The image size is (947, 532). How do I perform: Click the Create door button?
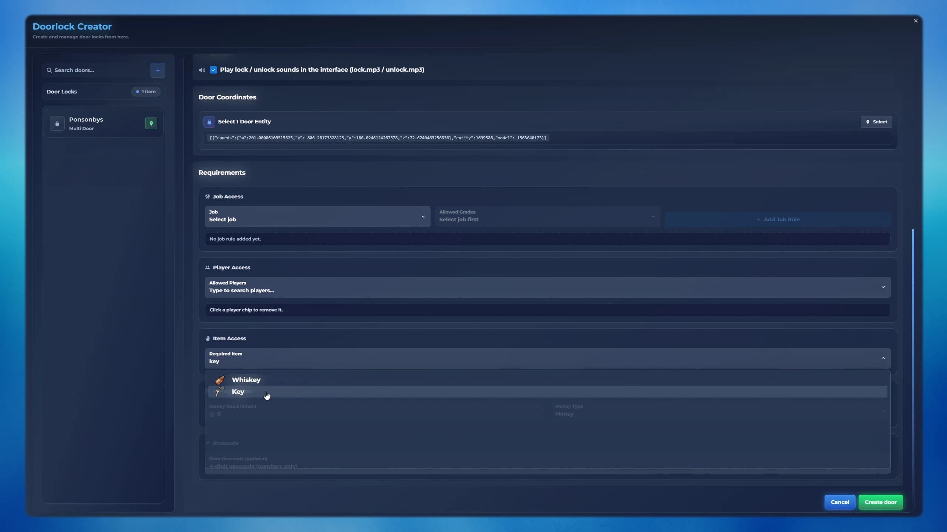coord(880,502)
